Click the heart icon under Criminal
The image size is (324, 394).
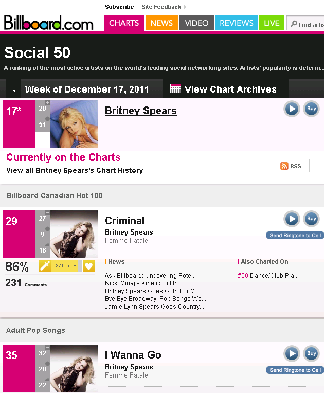click(89, 266)
